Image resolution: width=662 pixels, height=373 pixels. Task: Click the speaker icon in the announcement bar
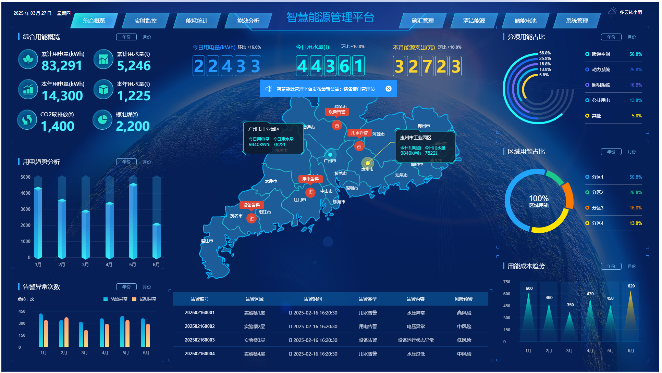pos(269,89)
